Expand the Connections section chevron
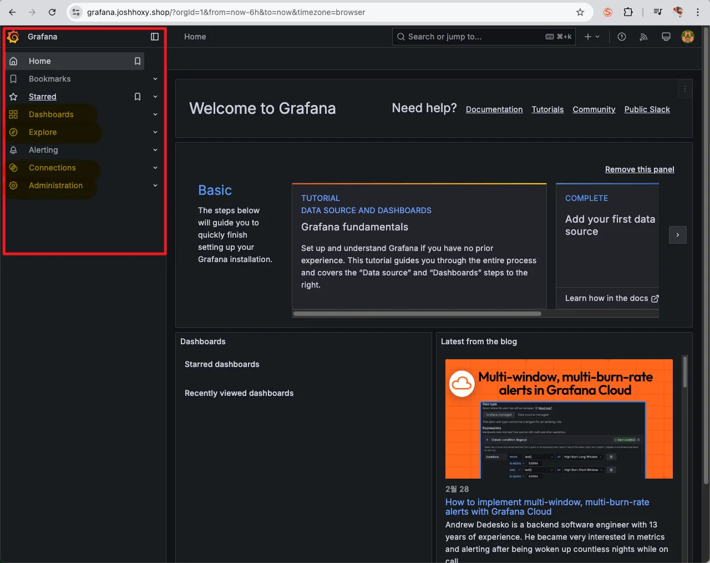This screenshot has width=710, height=563. (x=155, y=168)
